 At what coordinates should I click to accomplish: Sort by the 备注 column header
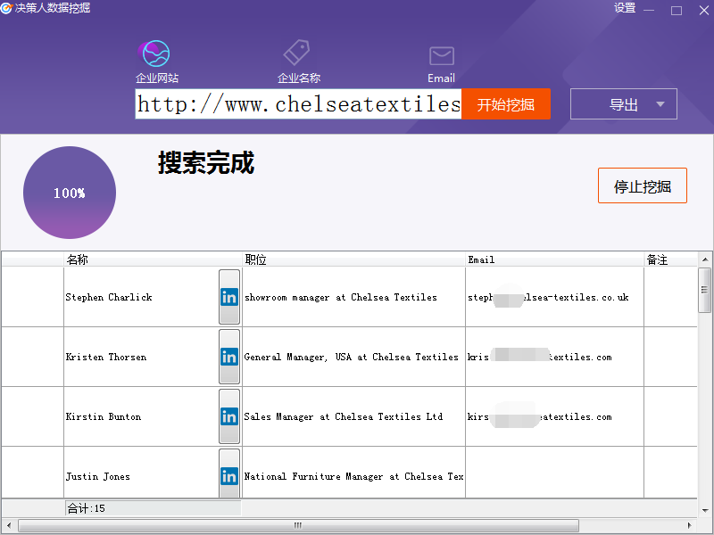click(670, 259)
